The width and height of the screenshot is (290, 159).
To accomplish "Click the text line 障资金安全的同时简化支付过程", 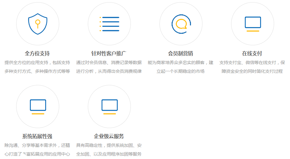I will (x=252, y=71).
